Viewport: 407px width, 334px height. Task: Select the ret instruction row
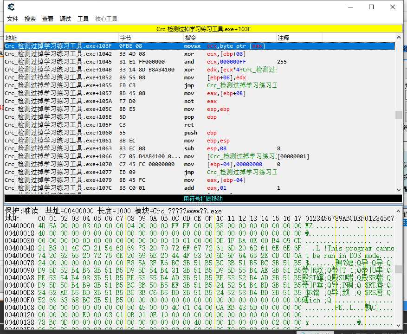pyautogui.click(x=200, y=125)
